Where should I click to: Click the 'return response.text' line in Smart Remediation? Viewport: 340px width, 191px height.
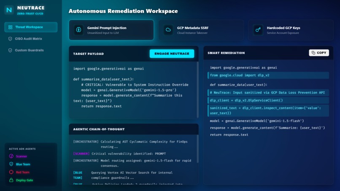229,135
